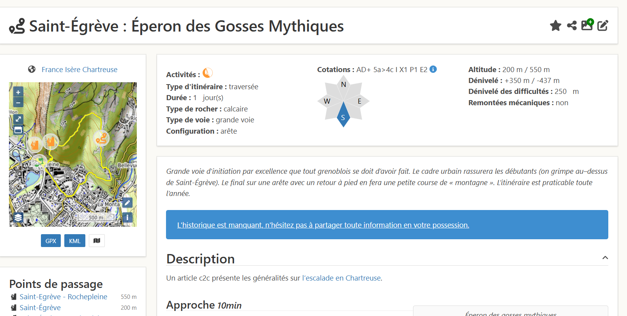Collapse the Description section
Viewport: 627px width, 316px height.
(605, 258)
